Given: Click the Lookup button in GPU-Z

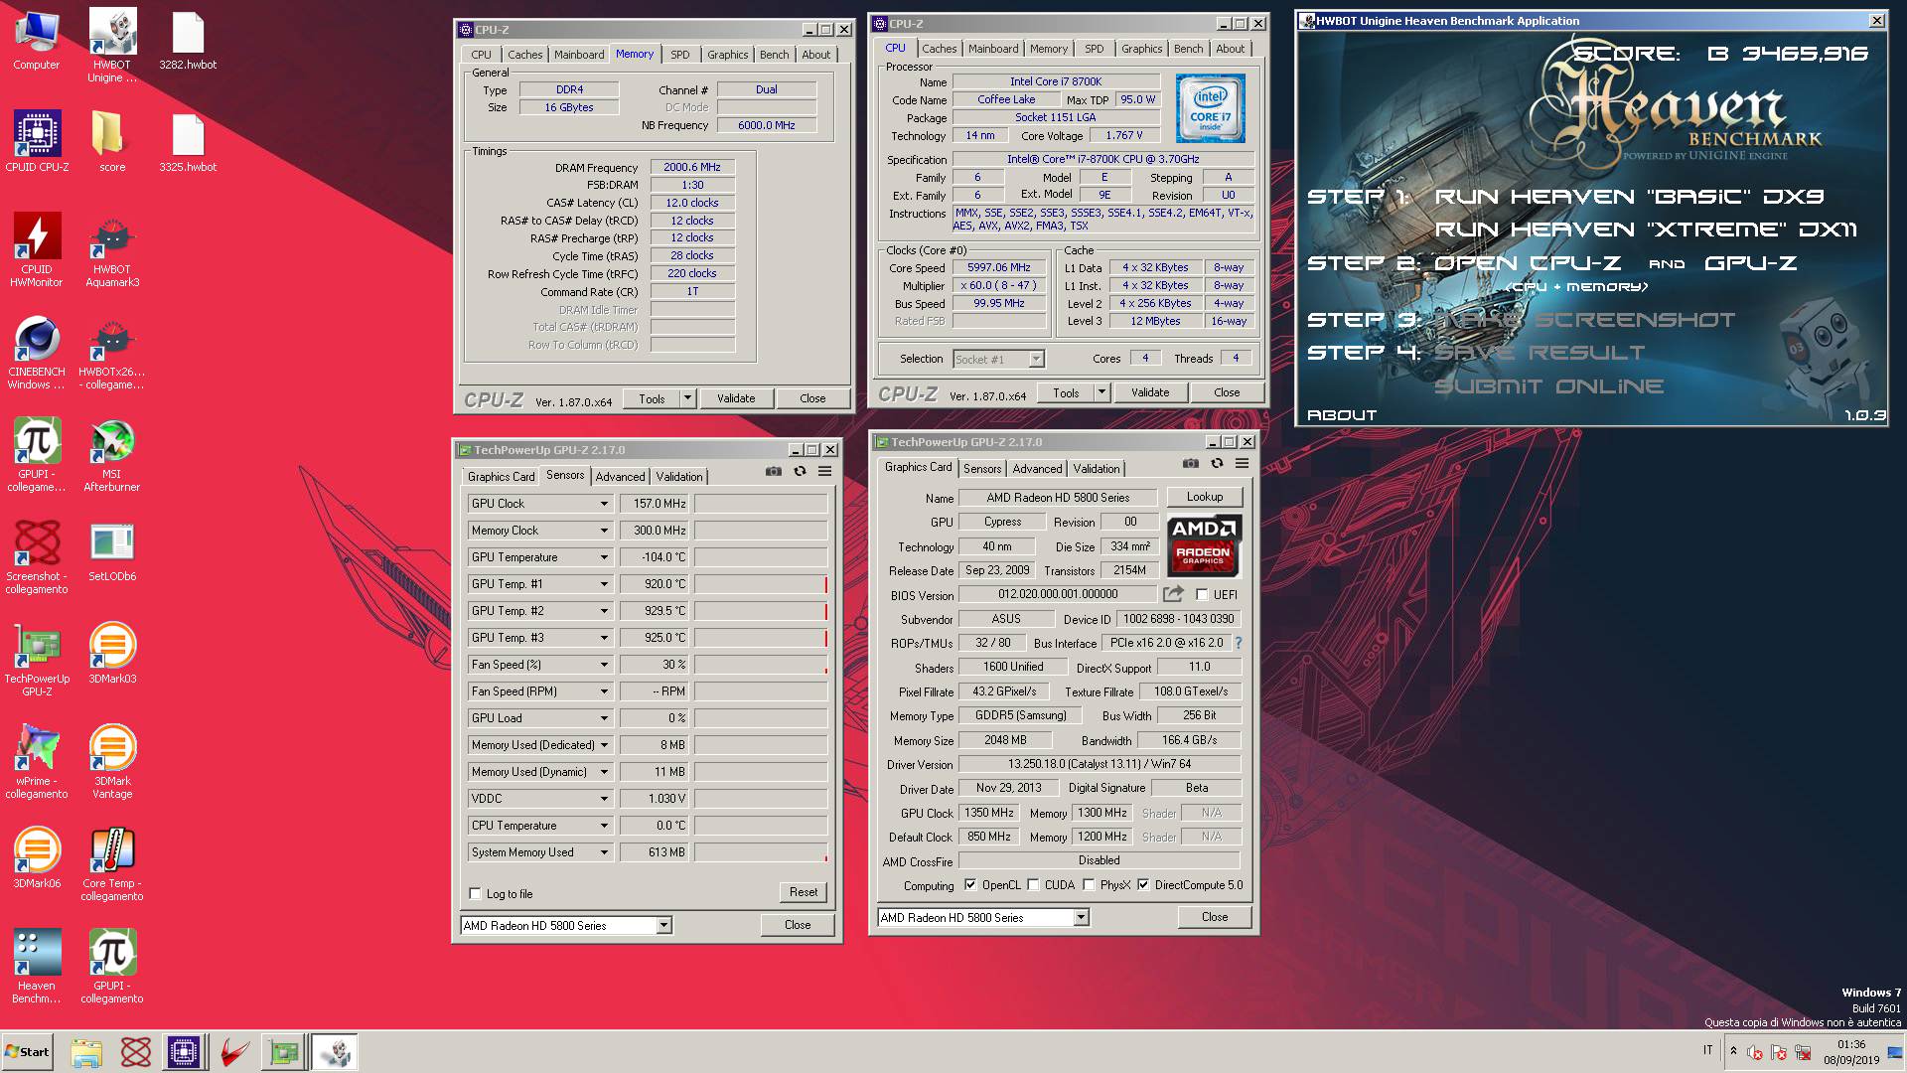Looking at the screenshot, I should [1204, 497].
